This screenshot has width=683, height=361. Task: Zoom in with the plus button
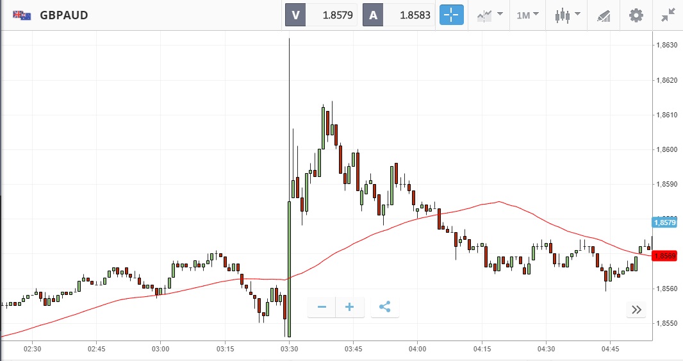(350, 307)
